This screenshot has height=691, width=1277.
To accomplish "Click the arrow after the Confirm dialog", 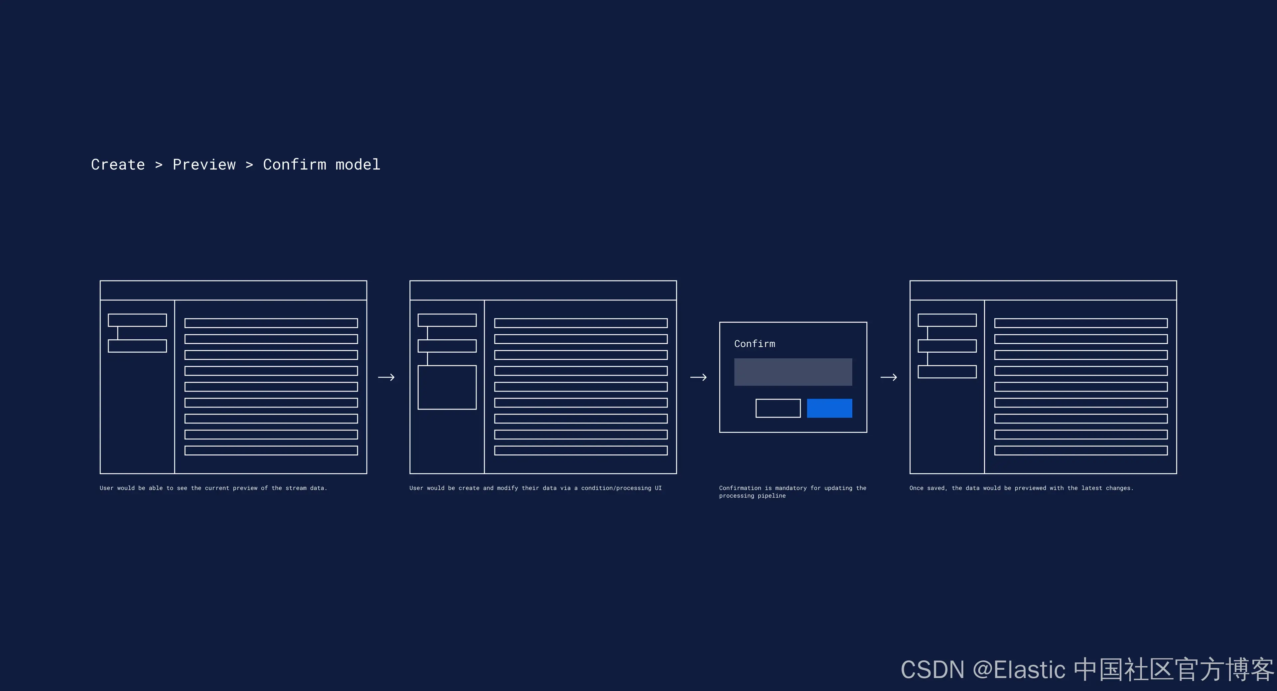I will pyautogui.click(x=888, y=378).
